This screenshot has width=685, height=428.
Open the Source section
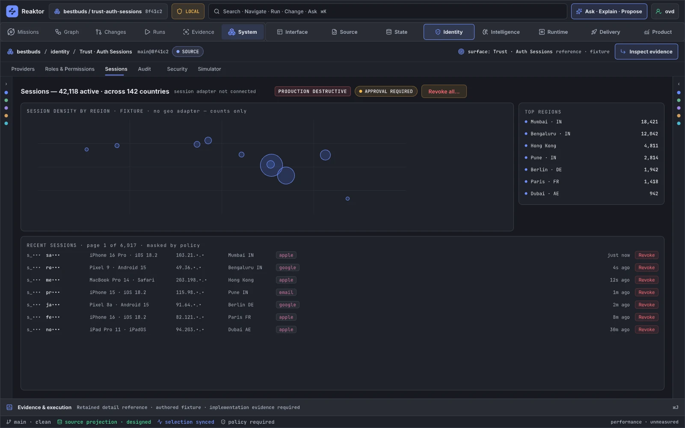[344, 32]
